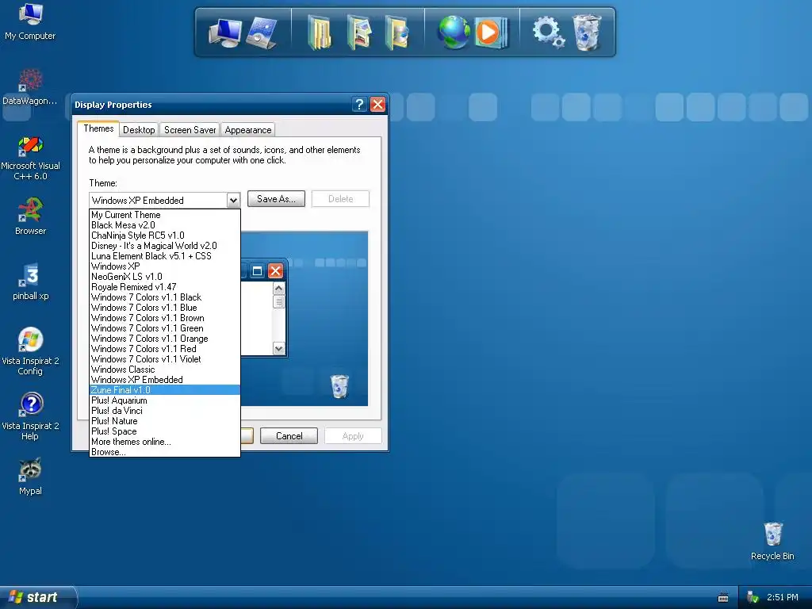This screenshot has width=812, height=609.
Task: Select Windows XP Embedded in the list
Action: pyautogui.click(x=165, y=380)
